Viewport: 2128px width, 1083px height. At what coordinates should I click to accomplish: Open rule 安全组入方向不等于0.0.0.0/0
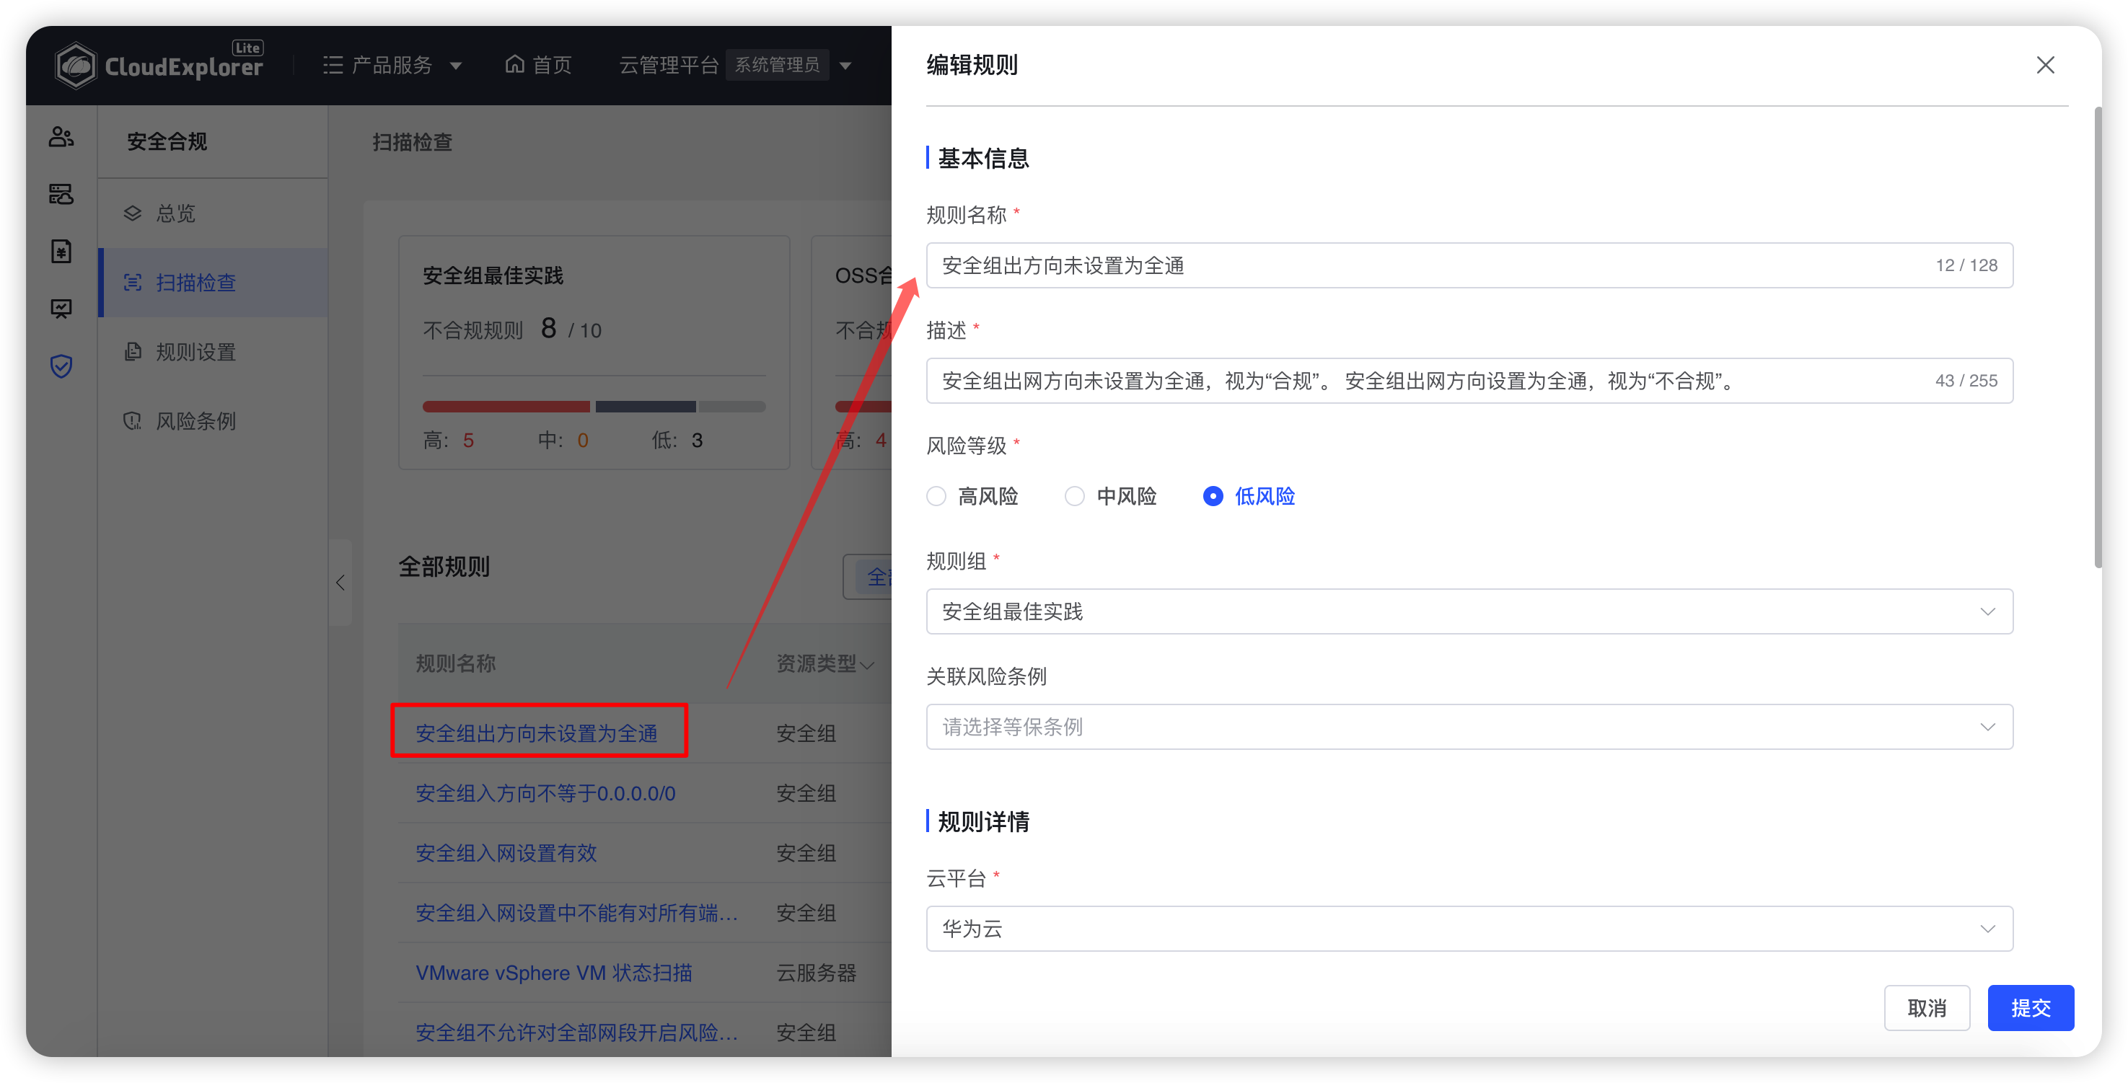tap(545, 793)
